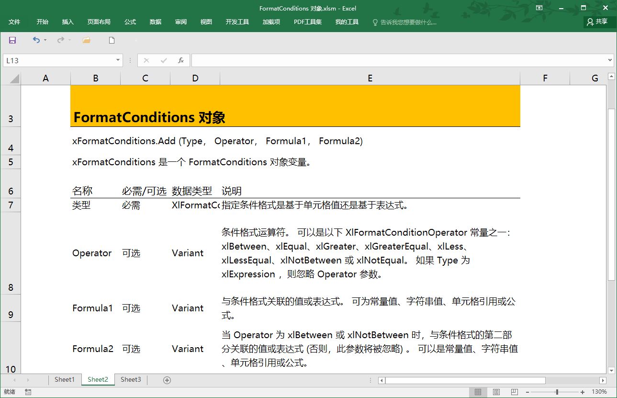Click the New Sheet plus button

tap(167, 379)
